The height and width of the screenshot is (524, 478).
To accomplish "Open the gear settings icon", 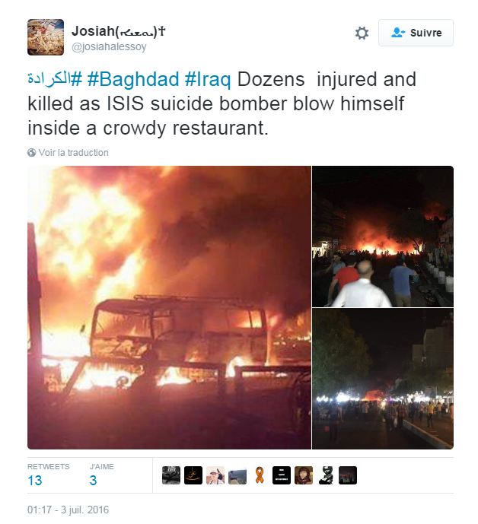I will [362, 33].
